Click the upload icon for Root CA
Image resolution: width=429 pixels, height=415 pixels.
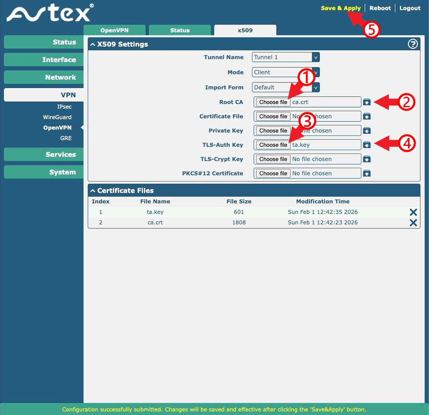coord(367,102)
